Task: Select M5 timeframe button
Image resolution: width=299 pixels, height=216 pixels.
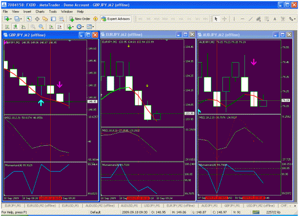Action: pyautogui.click(x=149, y=19)
